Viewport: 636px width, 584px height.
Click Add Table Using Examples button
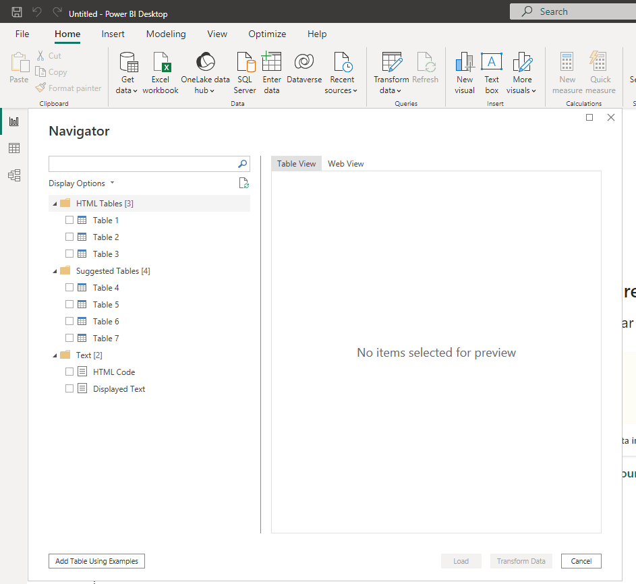coord(96,561)
